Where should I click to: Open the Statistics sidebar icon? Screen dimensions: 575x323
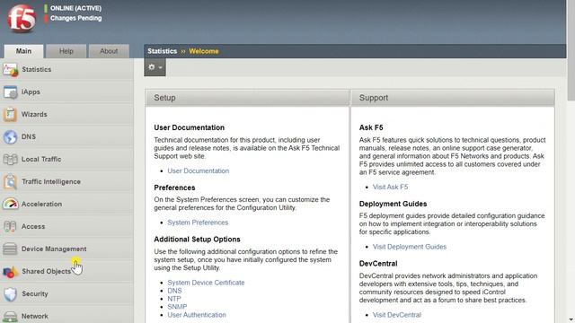coord(10,70)
